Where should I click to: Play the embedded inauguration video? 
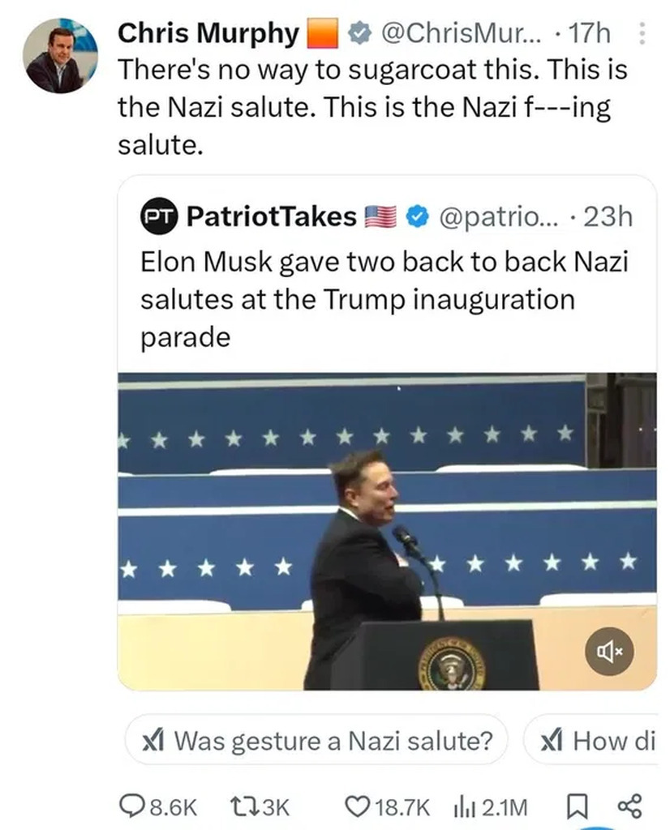click(x=387, y=531)
